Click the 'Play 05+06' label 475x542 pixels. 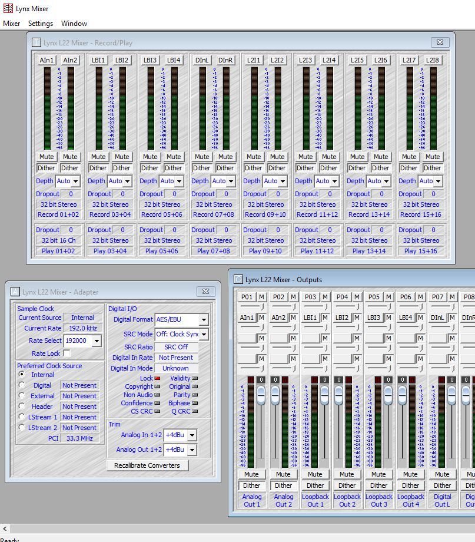(162, 251)
